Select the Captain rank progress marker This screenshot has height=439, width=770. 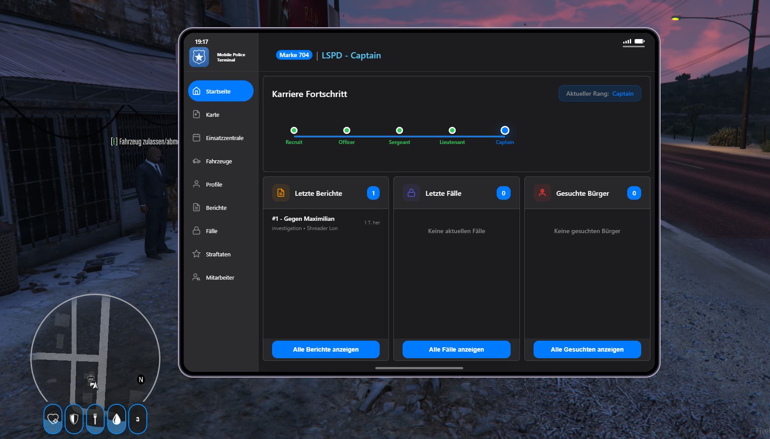(x=505, y=130)
